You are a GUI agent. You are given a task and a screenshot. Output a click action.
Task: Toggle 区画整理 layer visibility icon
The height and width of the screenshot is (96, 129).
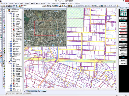click(14, 22)
